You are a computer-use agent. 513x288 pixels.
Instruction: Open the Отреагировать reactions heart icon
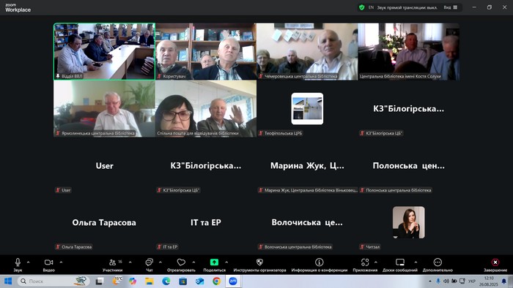click(x=181, y=265)
